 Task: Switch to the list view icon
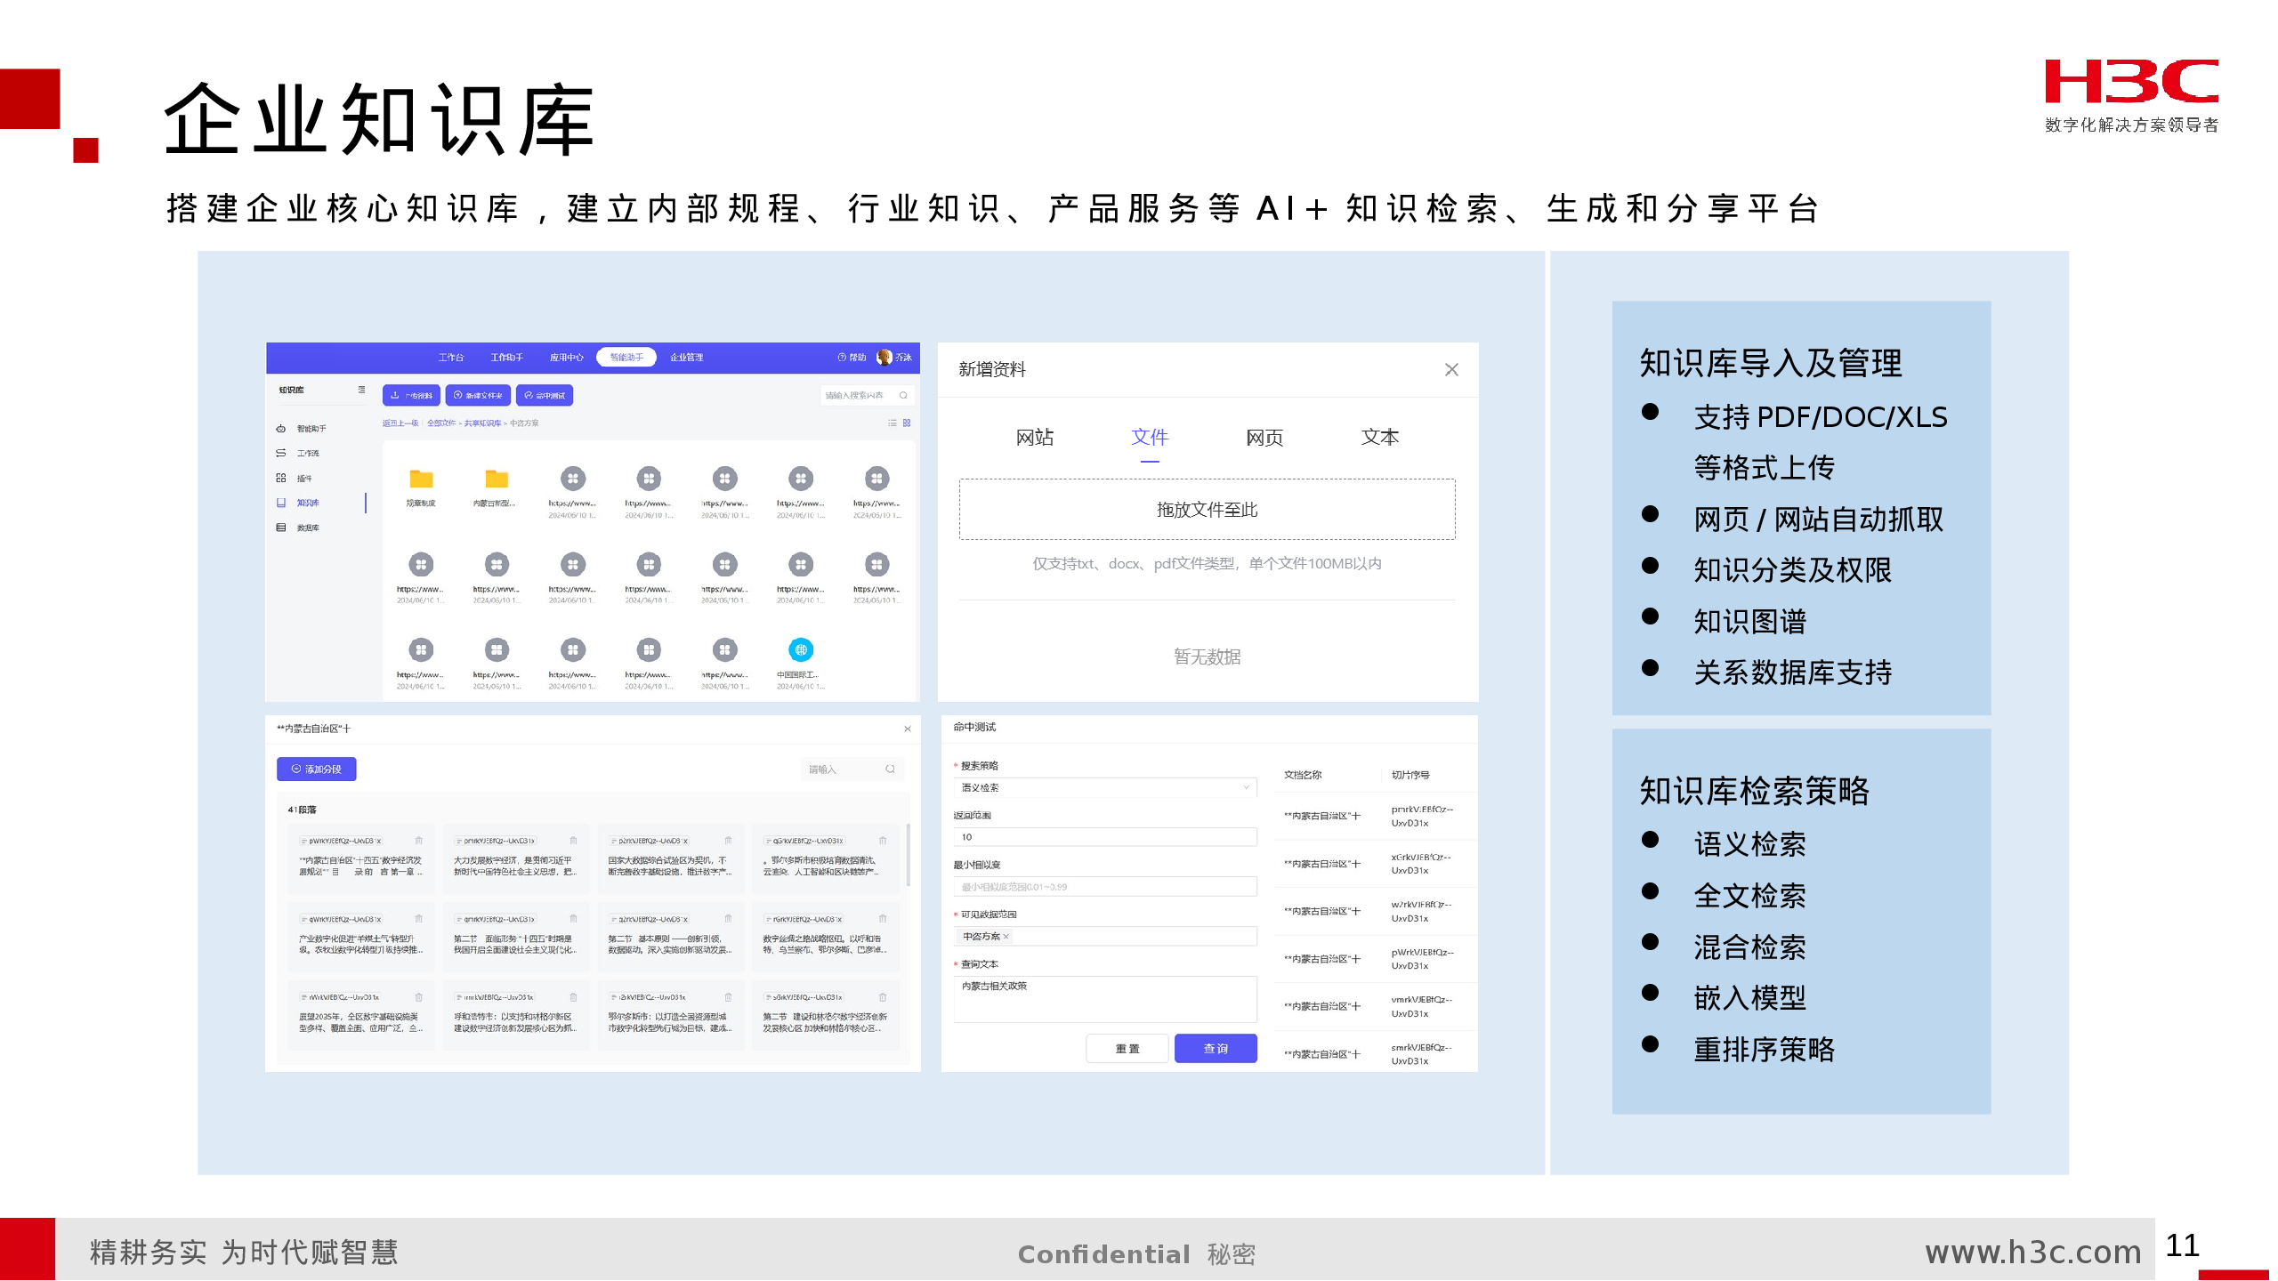pos(892,423)
